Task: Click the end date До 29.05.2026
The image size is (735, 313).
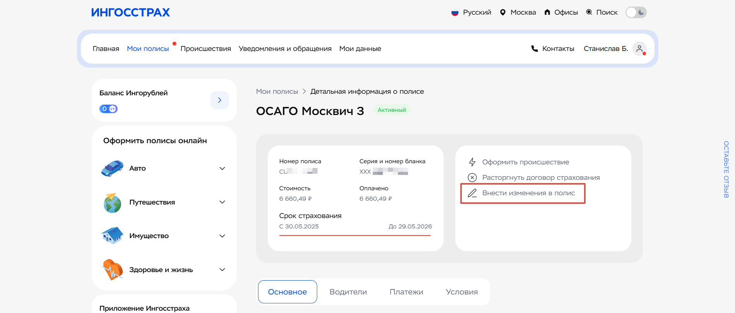Action: point(410,227)
